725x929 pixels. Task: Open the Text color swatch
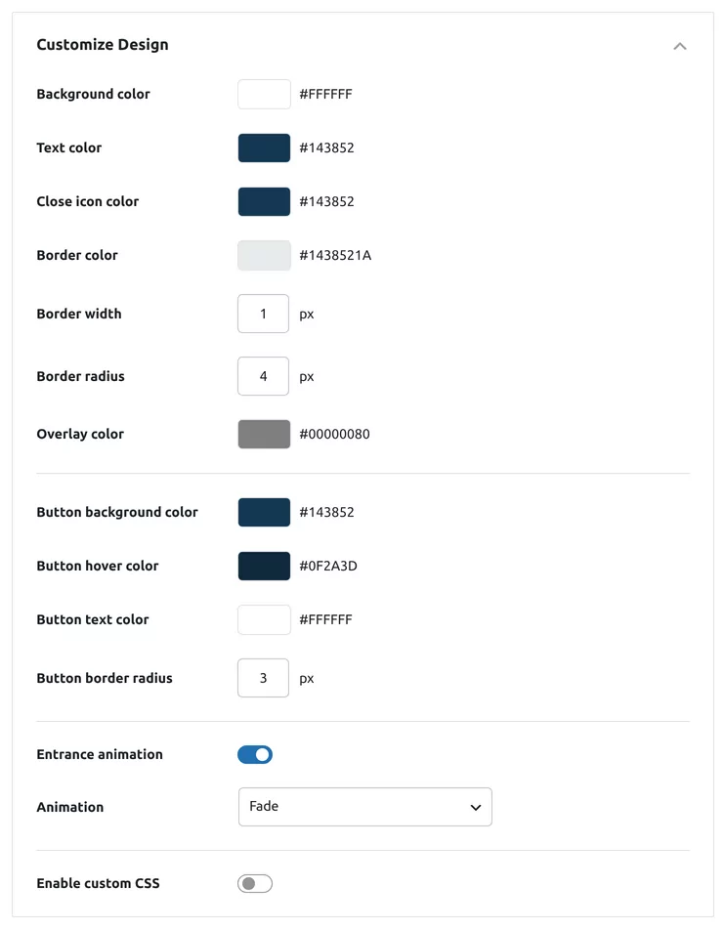tap(264, 148)
